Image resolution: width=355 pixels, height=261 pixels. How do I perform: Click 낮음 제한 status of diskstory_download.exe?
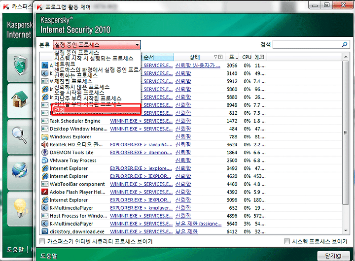tap(186, 231)
